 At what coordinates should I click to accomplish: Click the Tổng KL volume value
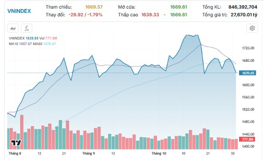pyautogui.click(x=243, y=7)
